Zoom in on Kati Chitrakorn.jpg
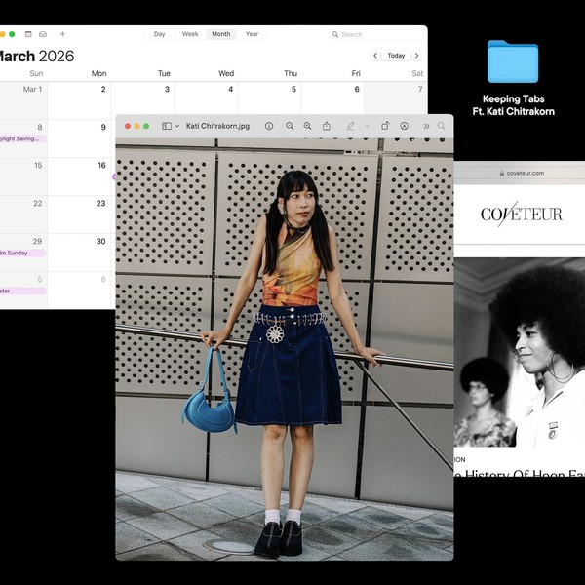The image size is (585, 585). 307,126
